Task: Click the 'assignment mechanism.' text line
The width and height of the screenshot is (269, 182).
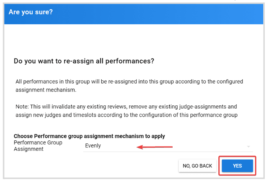Action: pos(46,90)
